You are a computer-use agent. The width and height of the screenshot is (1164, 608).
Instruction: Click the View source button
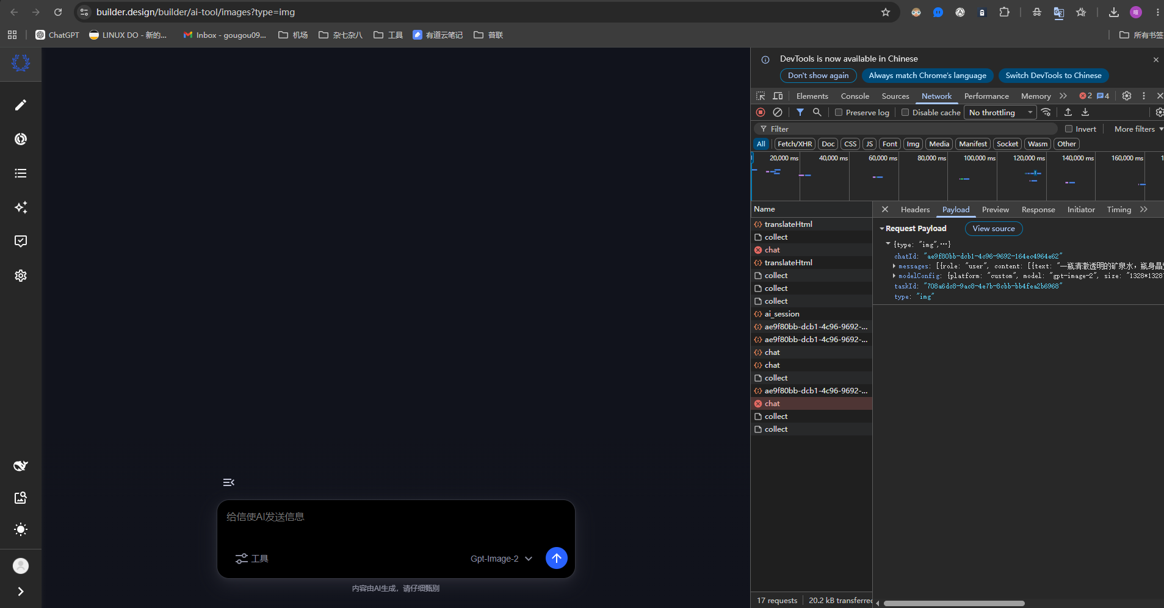(x=993, y=229)
